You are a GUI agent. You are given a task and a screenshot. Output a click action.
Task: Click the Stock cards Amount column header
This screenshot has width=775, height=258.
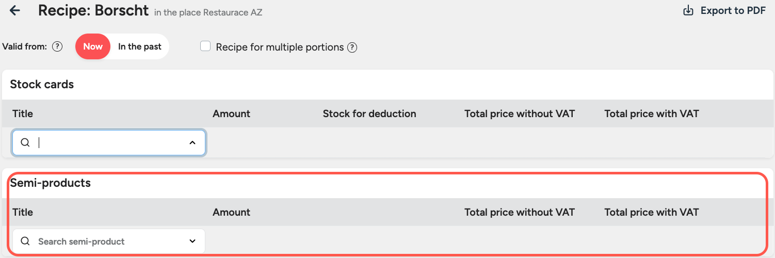coord(231,114)
